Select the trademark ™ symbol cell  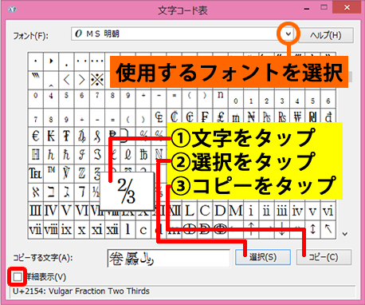point(51,173)
